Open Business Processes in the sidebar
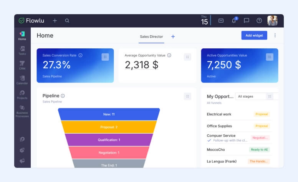Image resolution: width=298 pixels, height=182 pixels. pyautogui.click(x=22, y=111)
